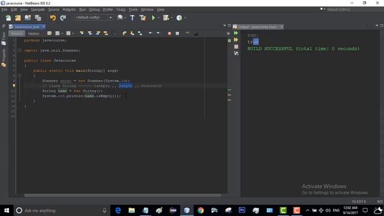The width and height of the screenshot is (384, 216).
Task: Go to next bookmark icon
Action: click(x=132, y=34)
